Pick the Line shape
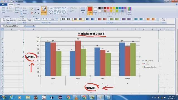178x100 pixels. click(x=50, y=8)
